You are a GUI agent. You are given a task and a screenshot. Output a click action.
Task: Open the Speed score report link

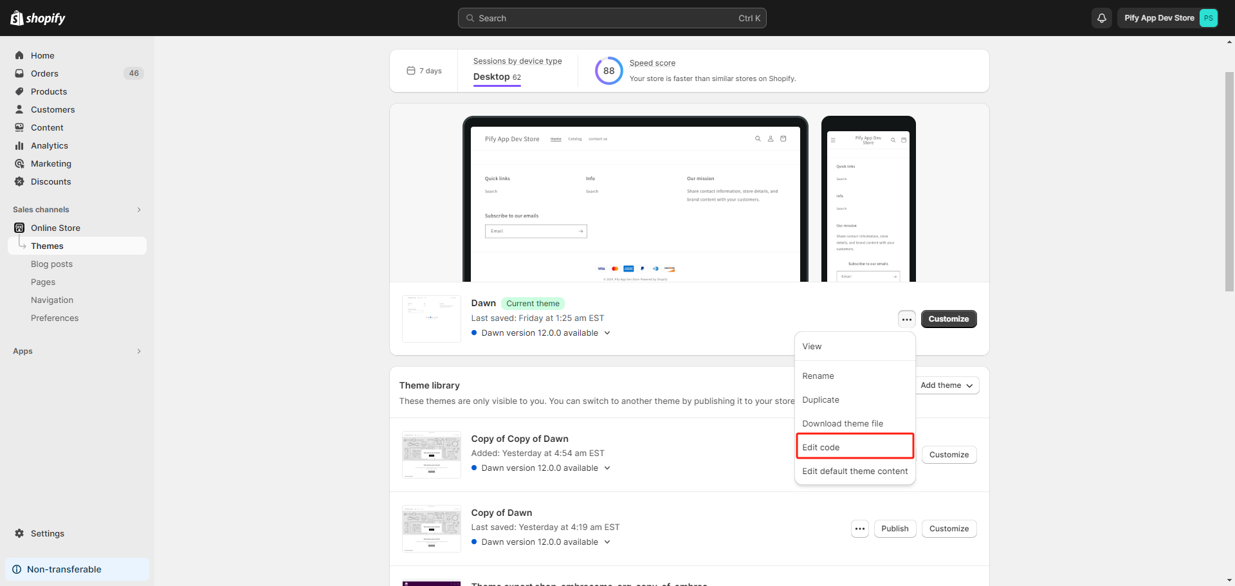(652, 63)
